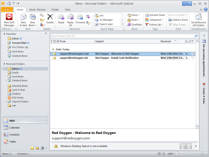Screen dimensions: 209x157
Task: Click the Junk icon in Delete group
Action: coord(42,24)
